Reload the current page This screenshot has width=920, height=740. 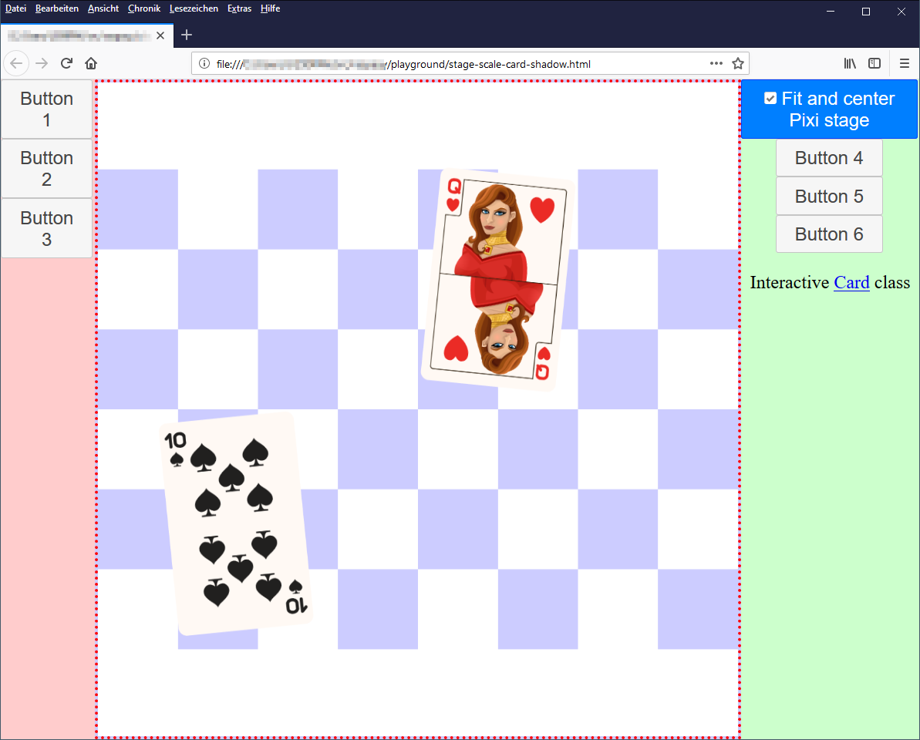point(66,63)
